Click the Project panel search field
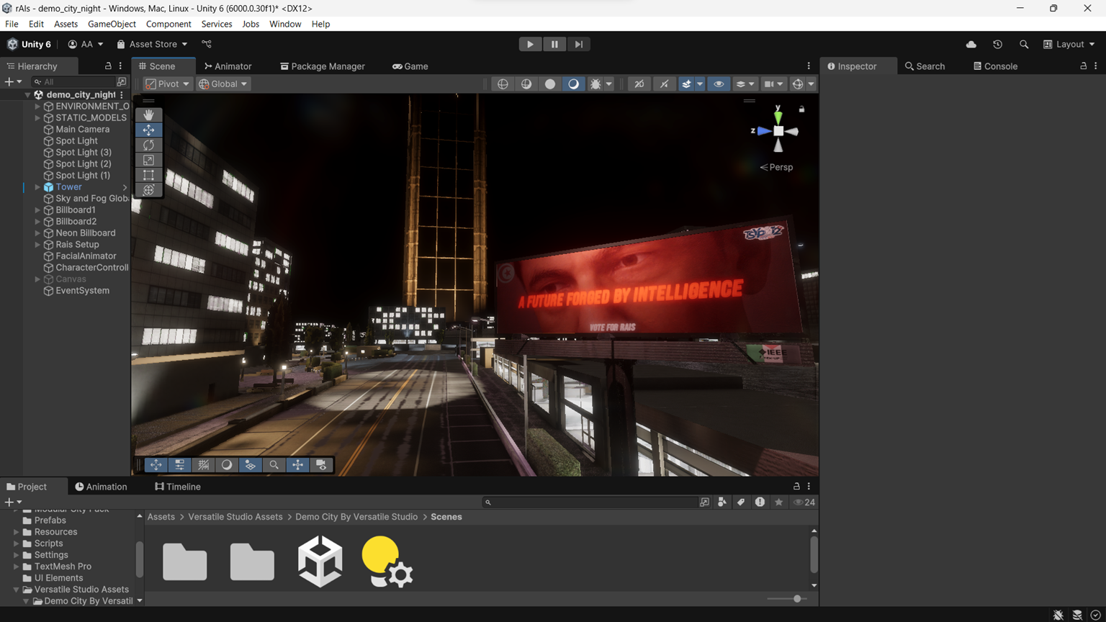 (590, 502)
